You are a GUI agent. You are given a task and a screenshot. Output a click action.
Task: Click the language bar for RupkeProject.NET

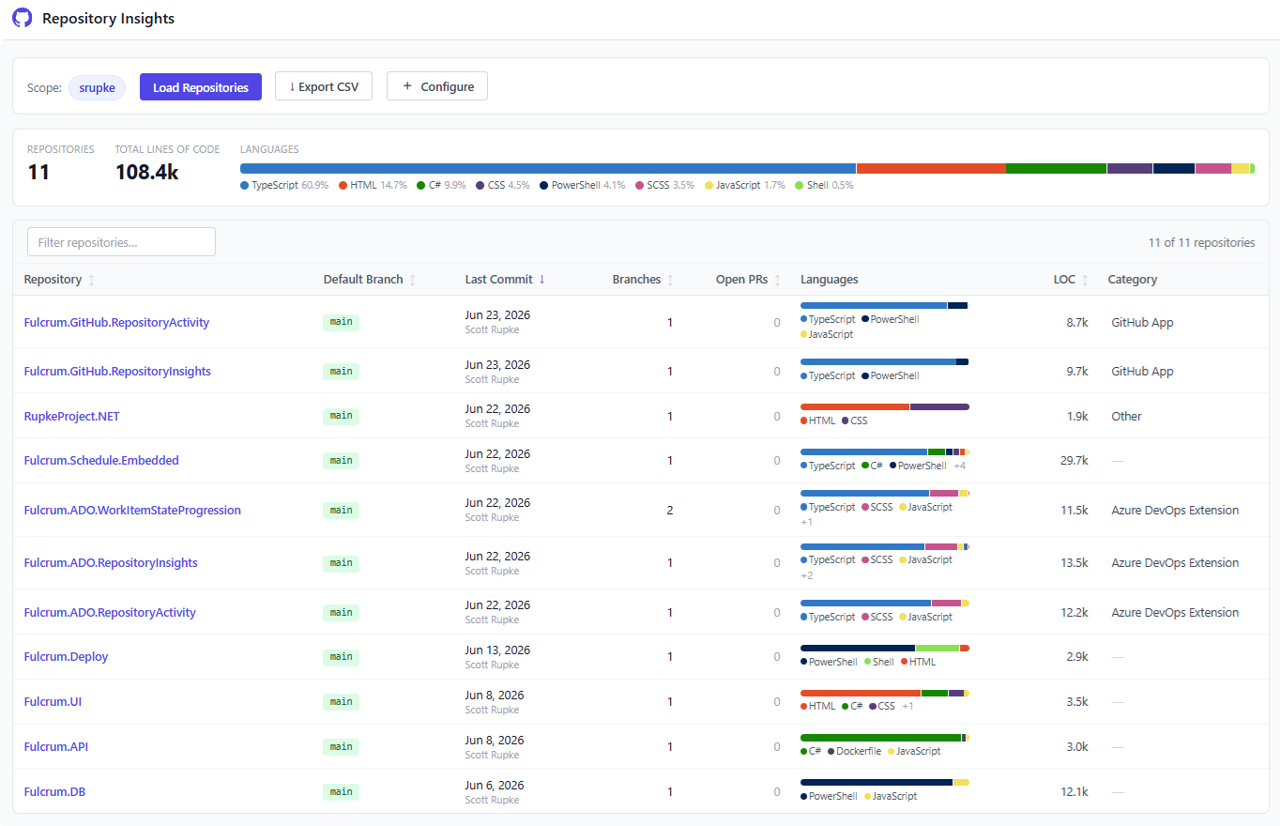[885, 406]
